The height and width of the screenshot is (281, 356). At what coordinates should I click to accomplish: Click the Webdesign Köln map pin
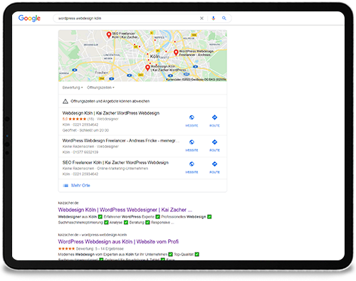[147, 68]
